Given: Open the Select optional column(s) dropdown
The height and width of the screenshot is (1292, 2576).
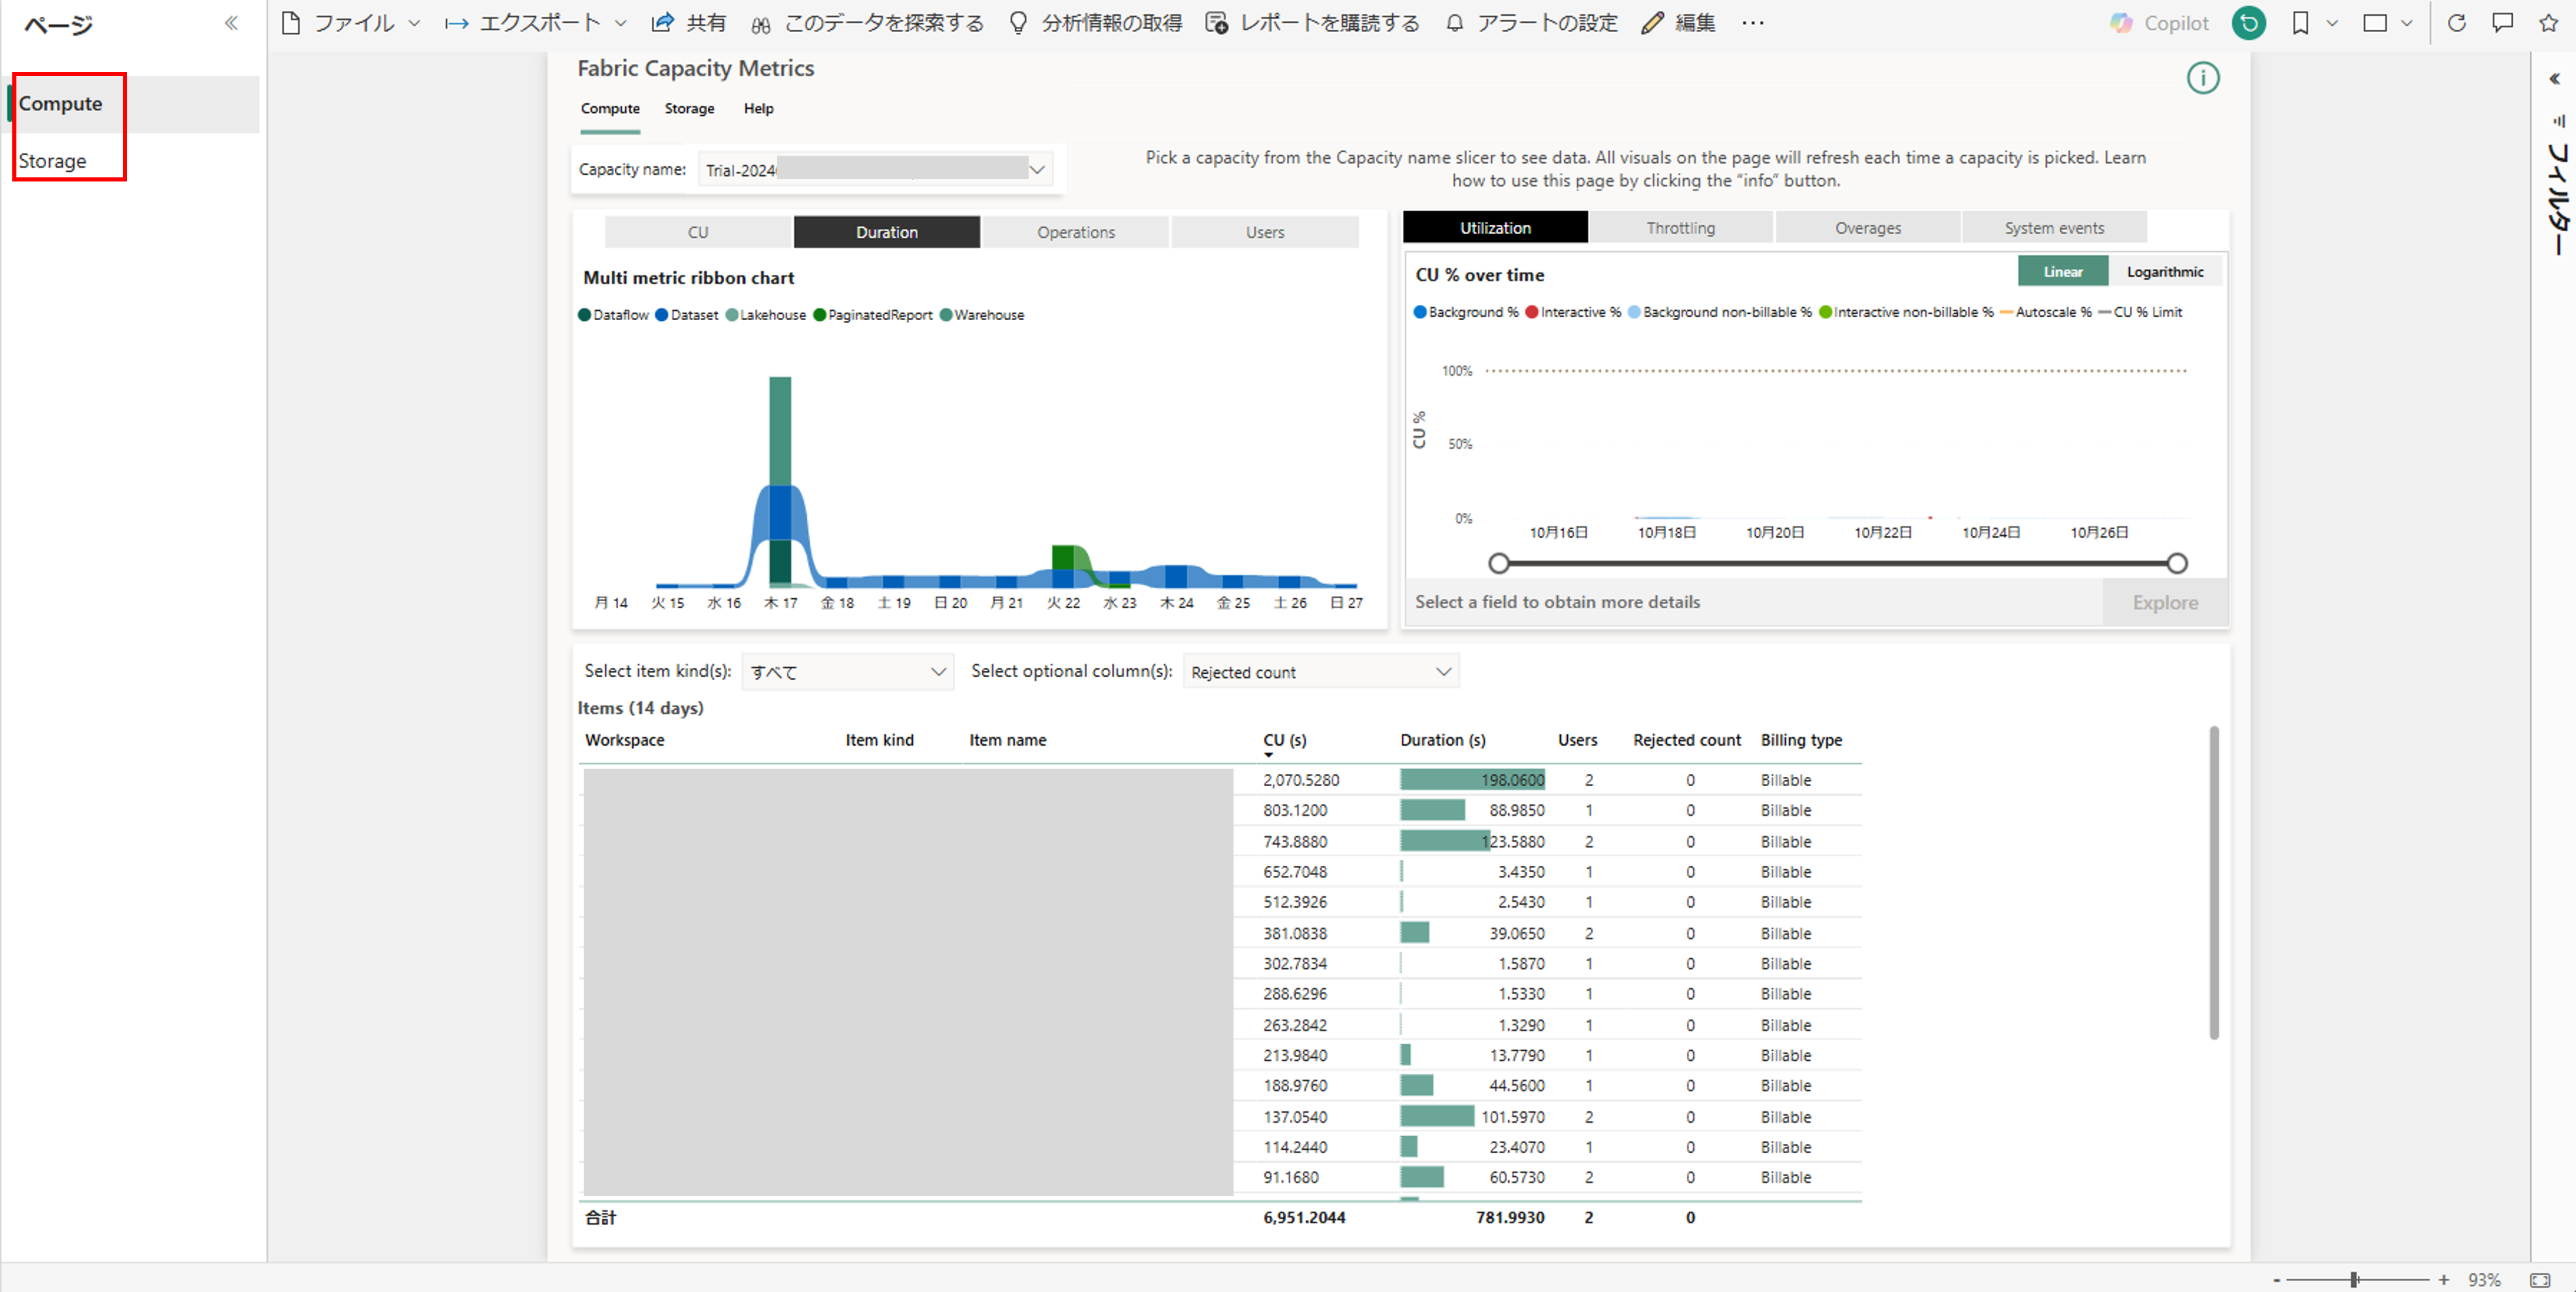Looking at the screenshot, I should pos(1443,671).
